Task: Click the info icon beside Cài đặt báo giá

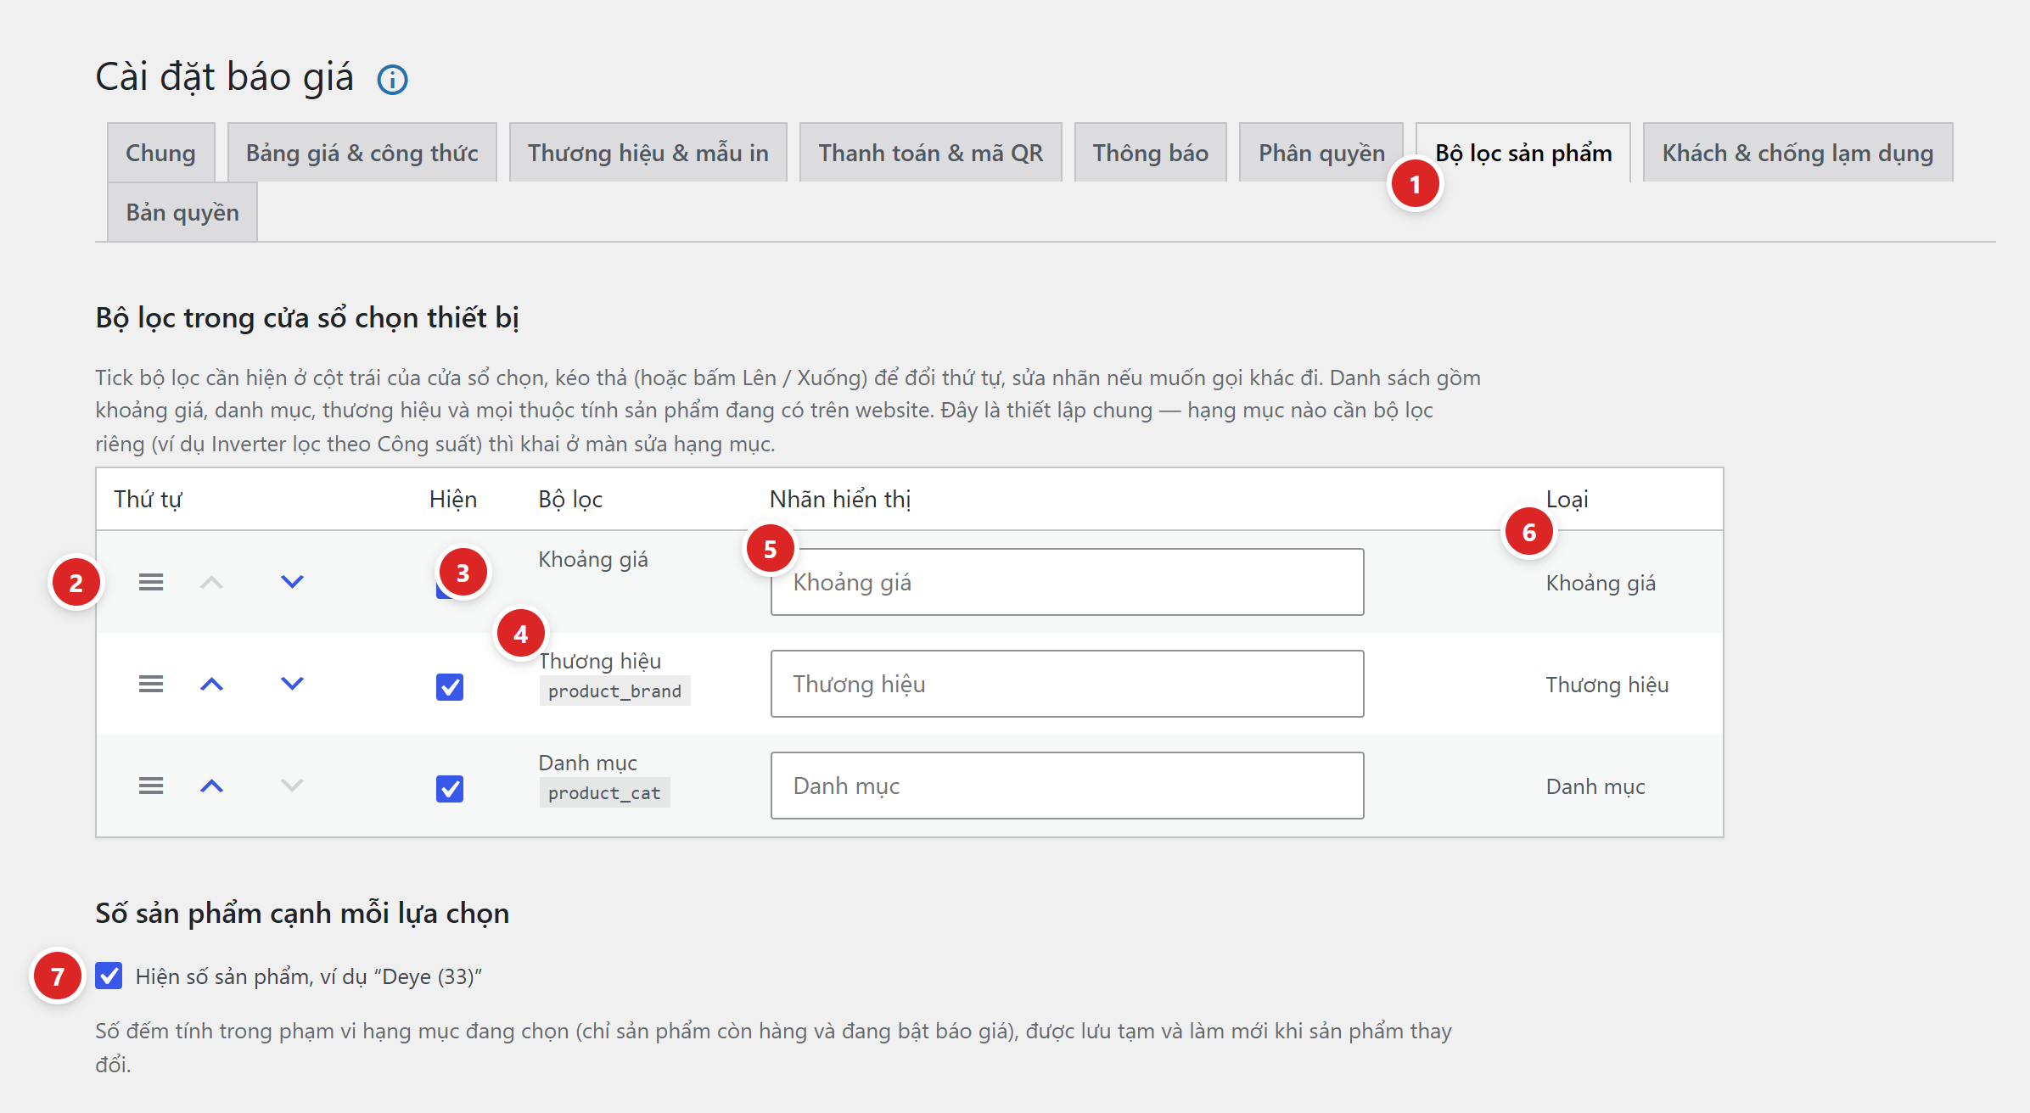Action: click(392, 80)
